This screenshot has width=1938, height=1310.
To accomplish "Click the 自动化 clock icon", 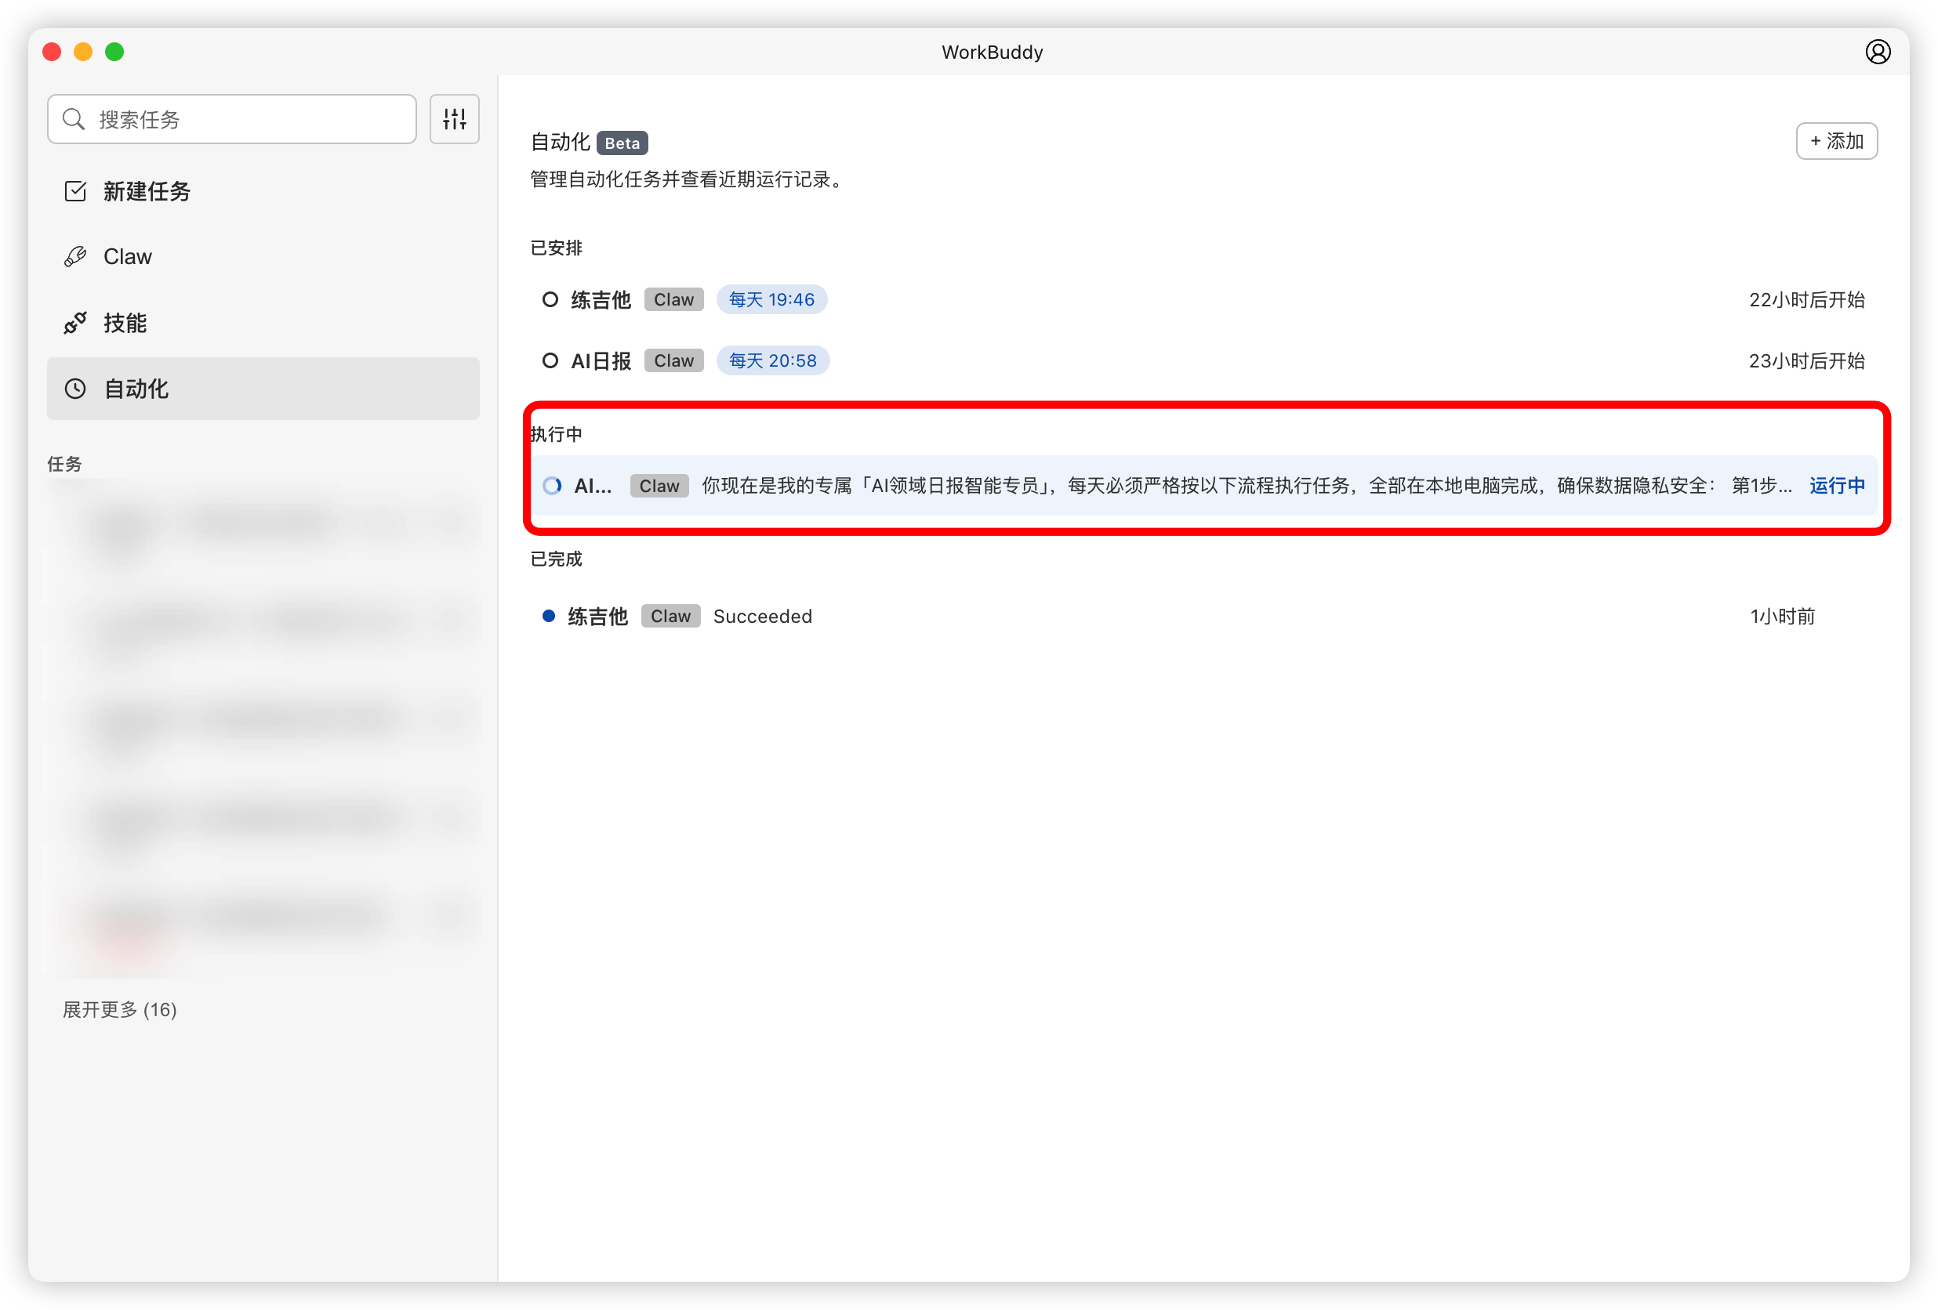I will coord(75,389).
